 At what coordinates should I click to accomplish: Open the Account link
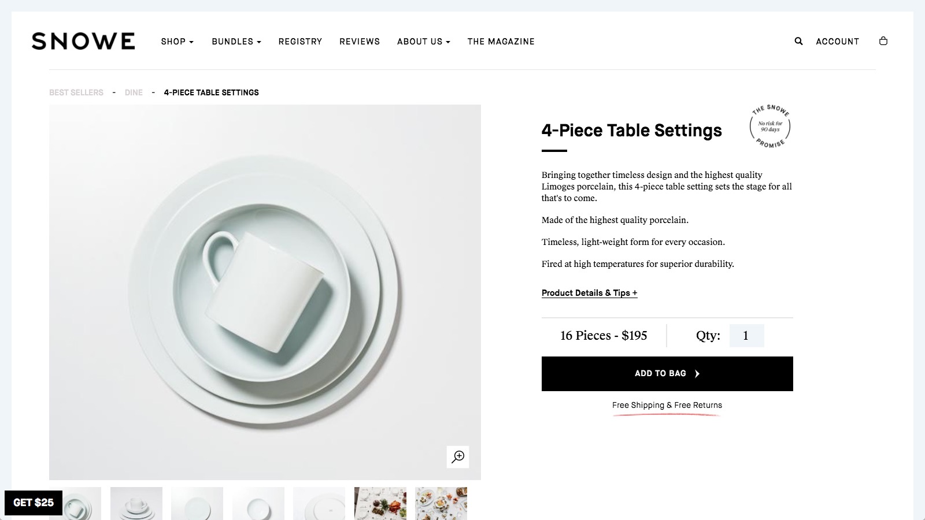837,42
